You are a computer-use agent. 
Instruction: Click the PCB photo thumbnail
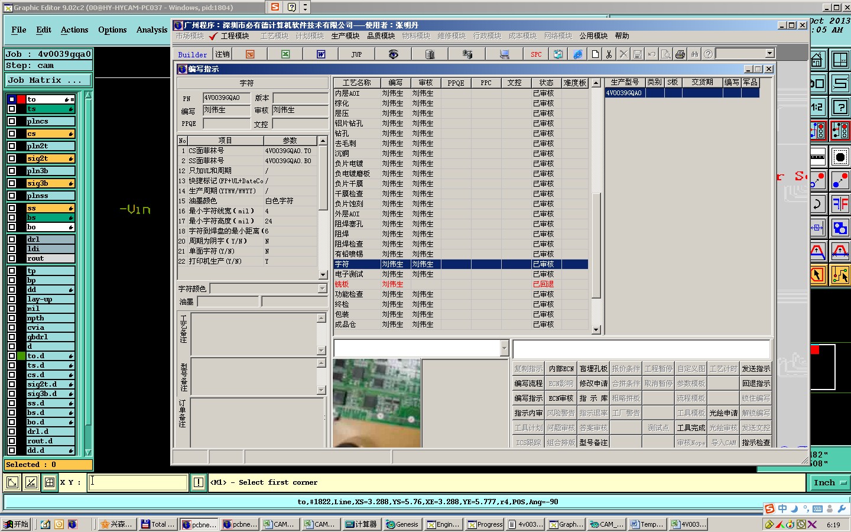point(376,403)
